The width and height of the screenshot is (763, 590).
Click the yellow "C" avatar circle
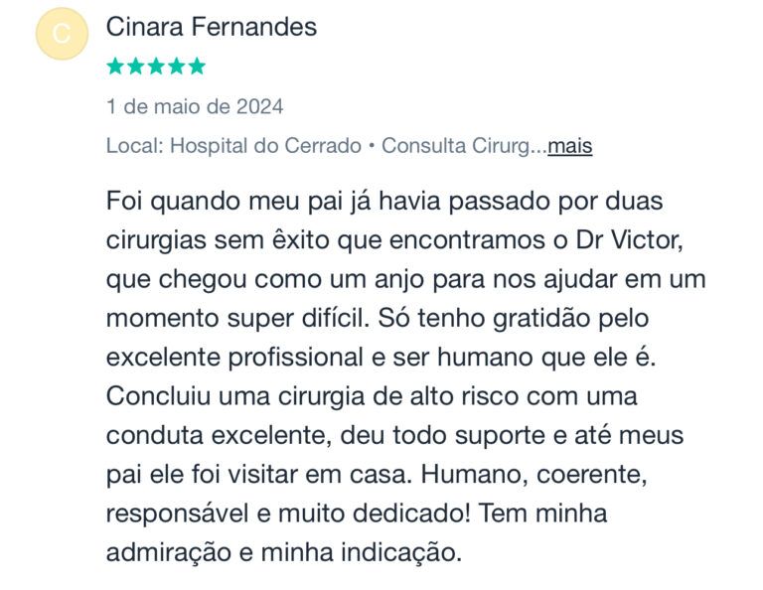[x=62, y=34]
